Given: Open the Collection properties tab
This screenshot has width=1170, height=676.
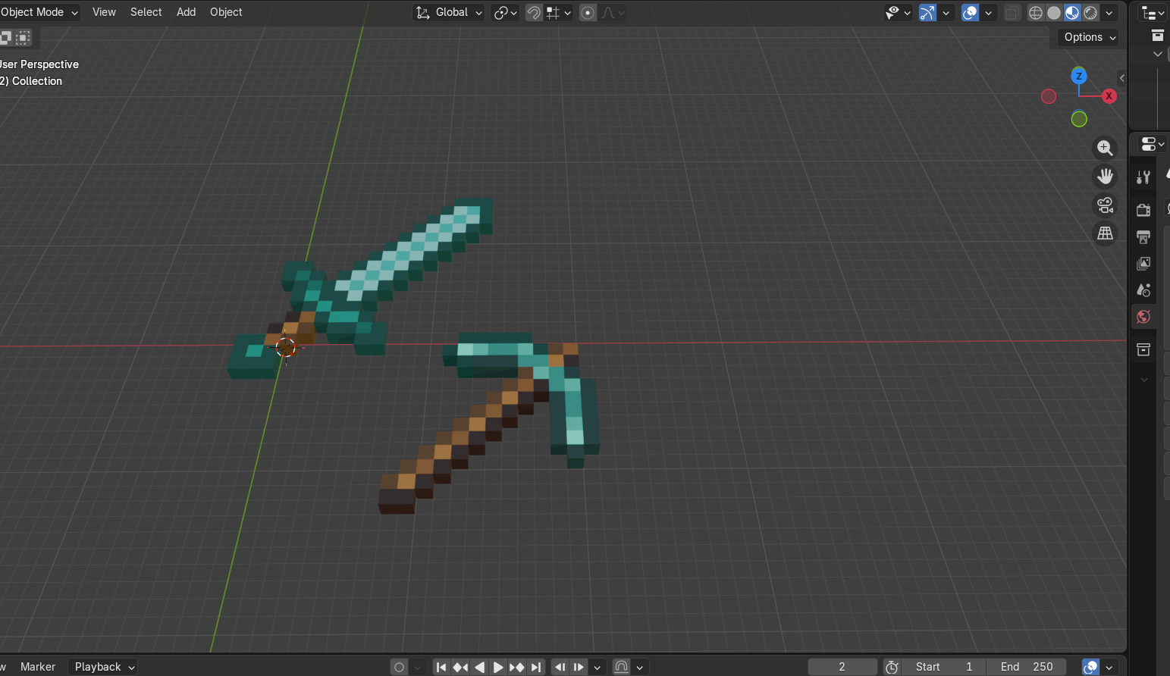Looking at the screenshot, I should click(1143, 349).
